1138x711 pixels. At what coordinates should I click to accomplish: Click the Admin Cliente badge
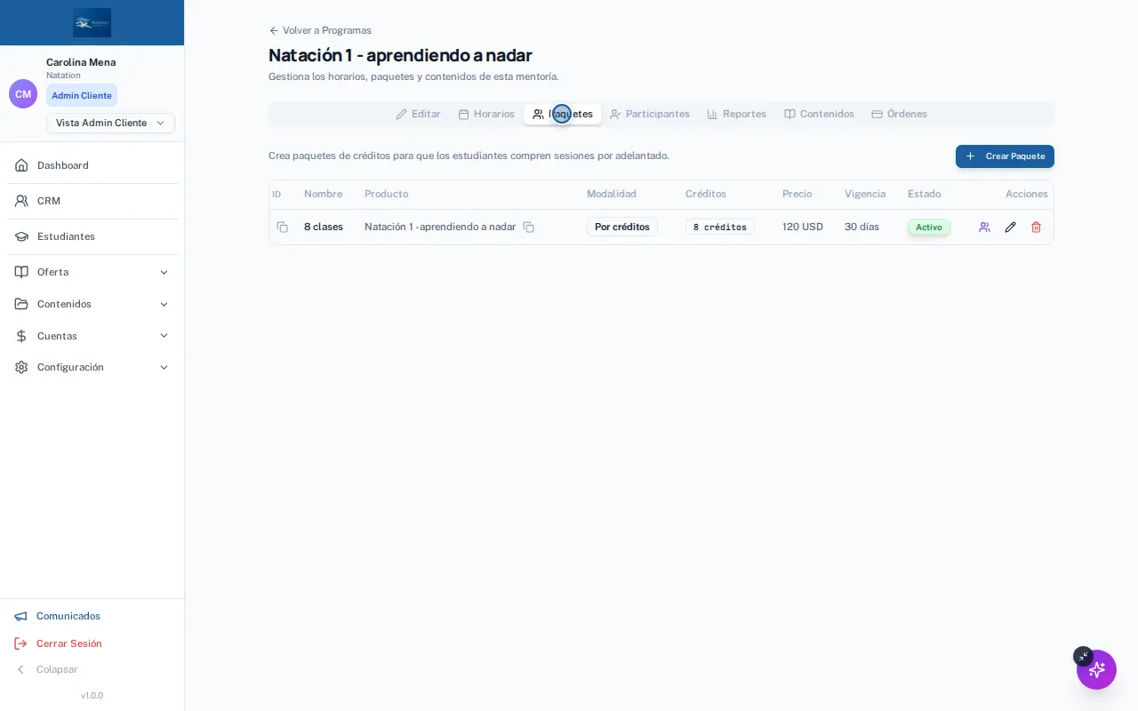(82, 95)
